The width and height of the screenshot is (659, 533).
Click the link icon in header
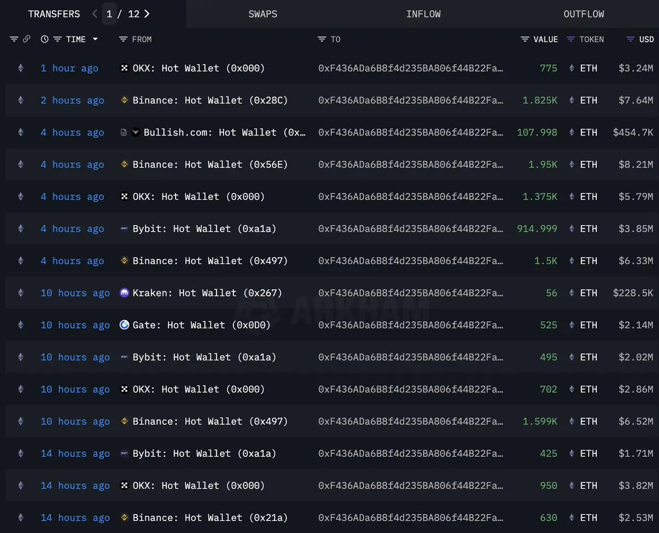26,39
